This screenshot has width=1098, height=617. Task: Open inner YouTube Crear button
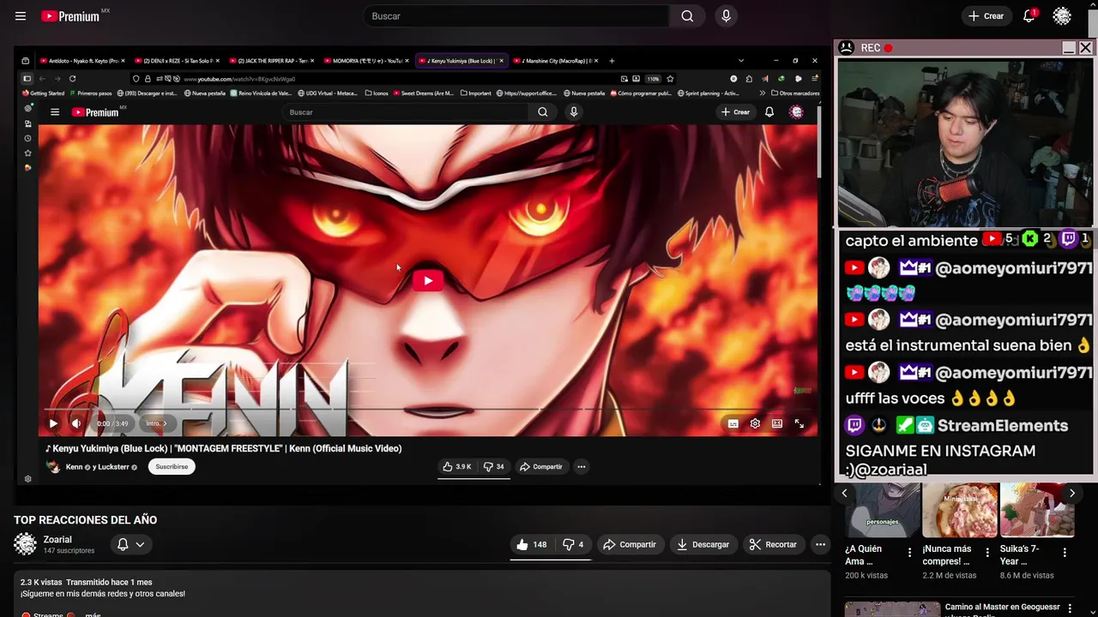click(x=735, y=112)
